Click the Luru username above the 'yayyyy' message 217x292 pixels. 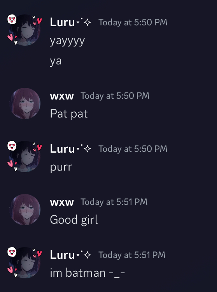(x=71, y=22)
